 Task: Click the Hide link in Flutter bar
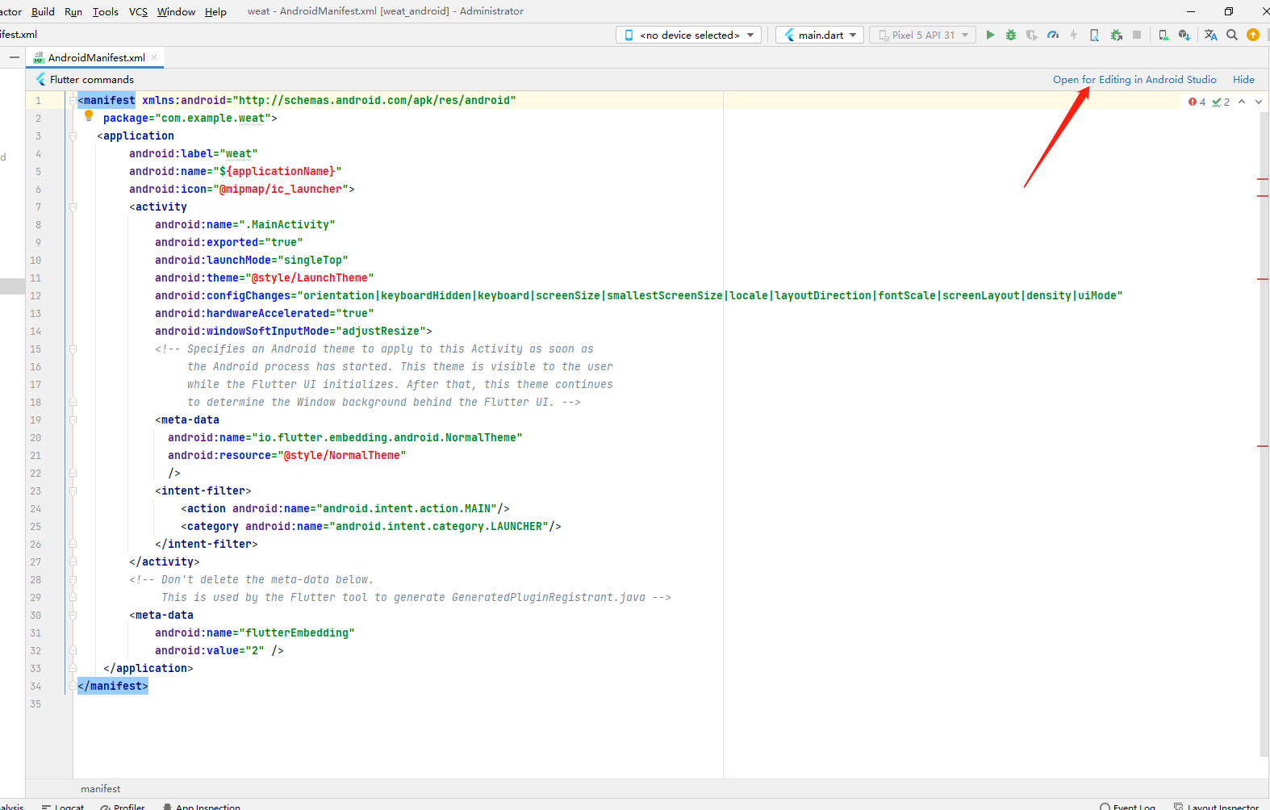tap(1243, 79)
